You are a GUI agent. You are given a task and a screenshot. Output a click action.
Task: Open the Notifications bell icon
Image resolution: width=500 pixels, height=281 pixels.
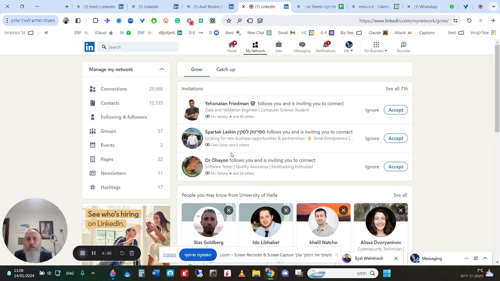tap(325, 47)
